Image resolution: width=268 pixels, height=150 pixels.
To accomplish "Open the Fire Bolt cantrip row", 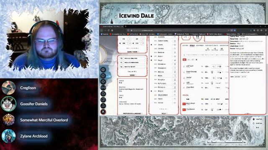I will pos(206,78).
